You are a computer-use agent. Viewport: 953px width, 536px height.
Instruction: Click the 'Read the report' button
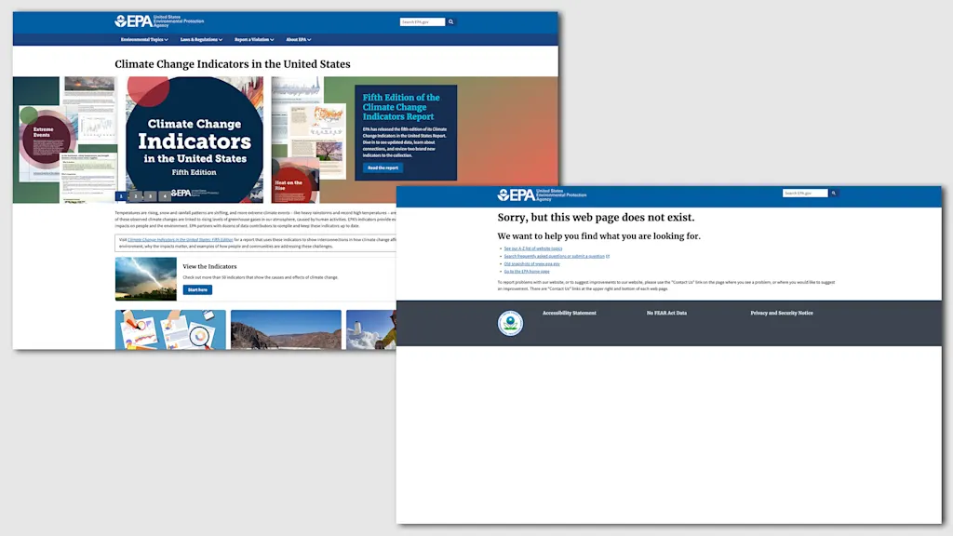pos(383,168)
